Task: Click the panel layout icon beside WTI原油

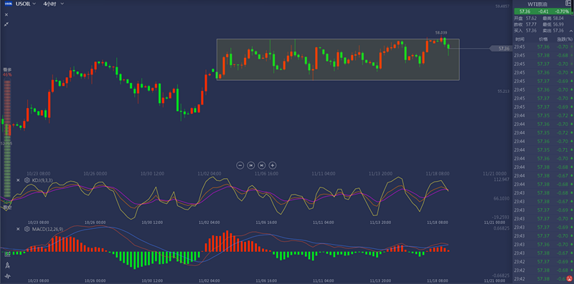Action: point(568,4)
